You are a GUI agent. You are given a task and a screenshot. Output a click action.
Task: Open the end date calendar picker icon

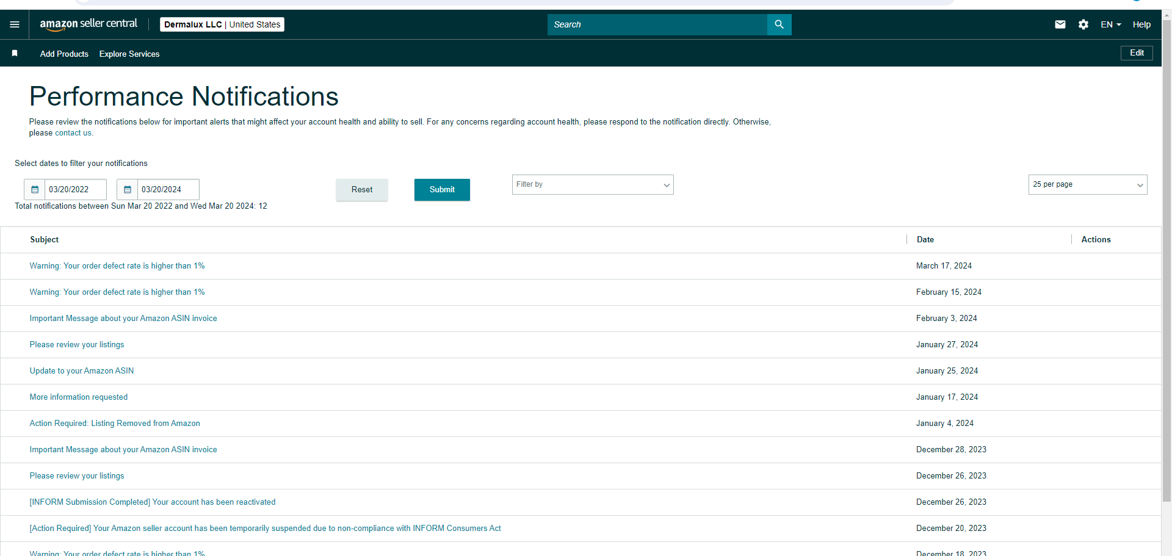[128, 190]
